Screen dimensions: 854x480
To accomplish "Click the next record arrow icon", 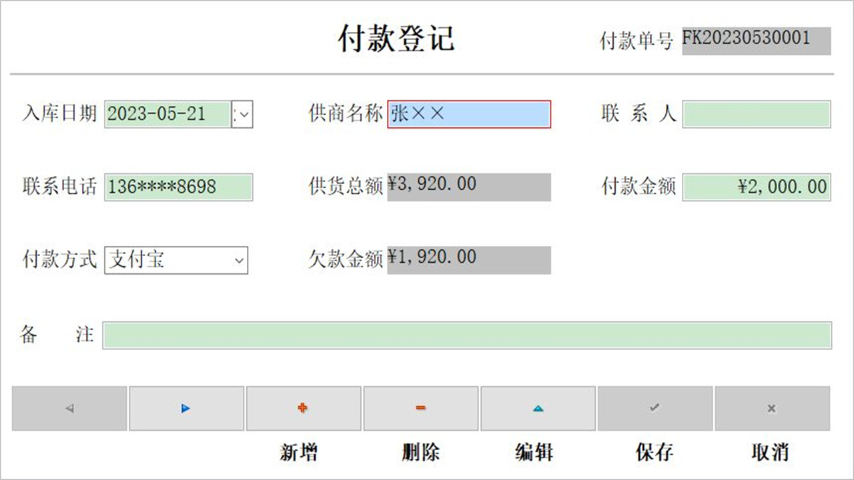I will 185,408.
